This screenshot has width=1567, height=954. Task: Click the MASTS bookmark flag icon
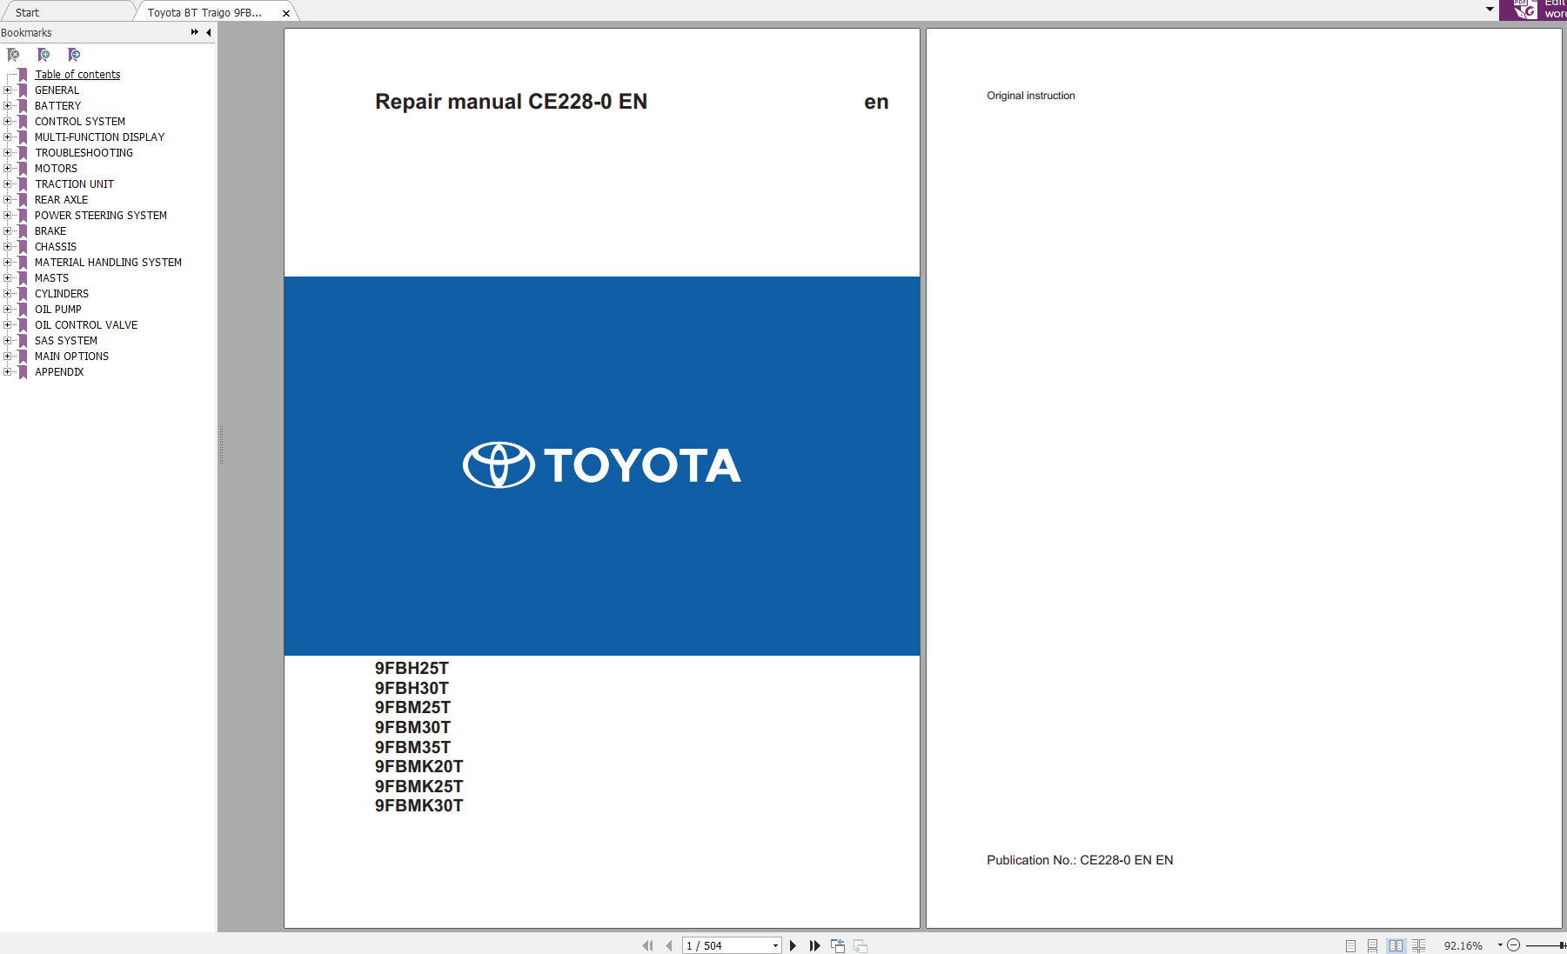pyautogui.click(x=23, y=278)
